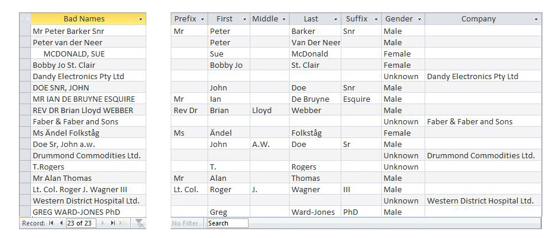
Task: Go to first record navigation button
Action: 51,223
